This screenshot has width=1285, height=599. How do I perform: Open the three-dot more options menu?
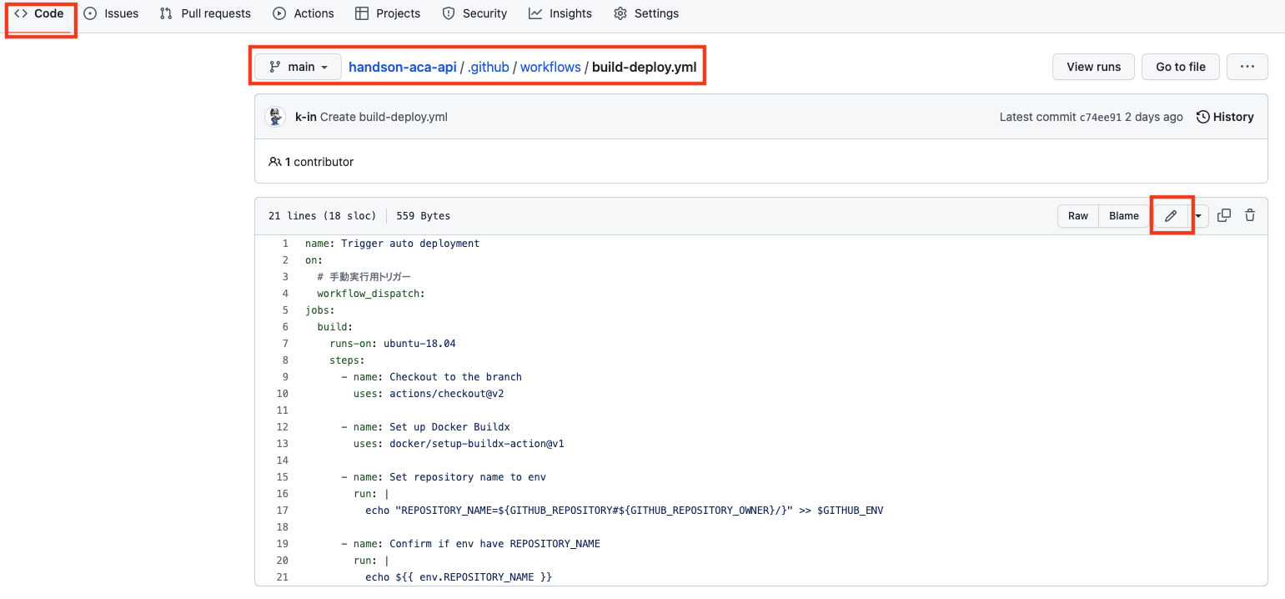(1247, 67)
